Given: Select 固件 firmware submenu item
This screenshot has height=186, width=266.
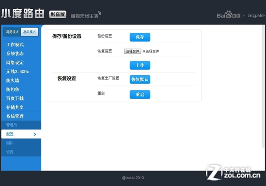Looking at the screenshot, I should click(21, 143).
